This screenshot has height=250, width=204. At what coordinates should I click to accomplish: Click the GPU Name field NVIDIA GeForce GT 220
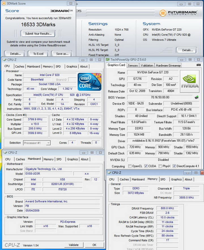153,72
